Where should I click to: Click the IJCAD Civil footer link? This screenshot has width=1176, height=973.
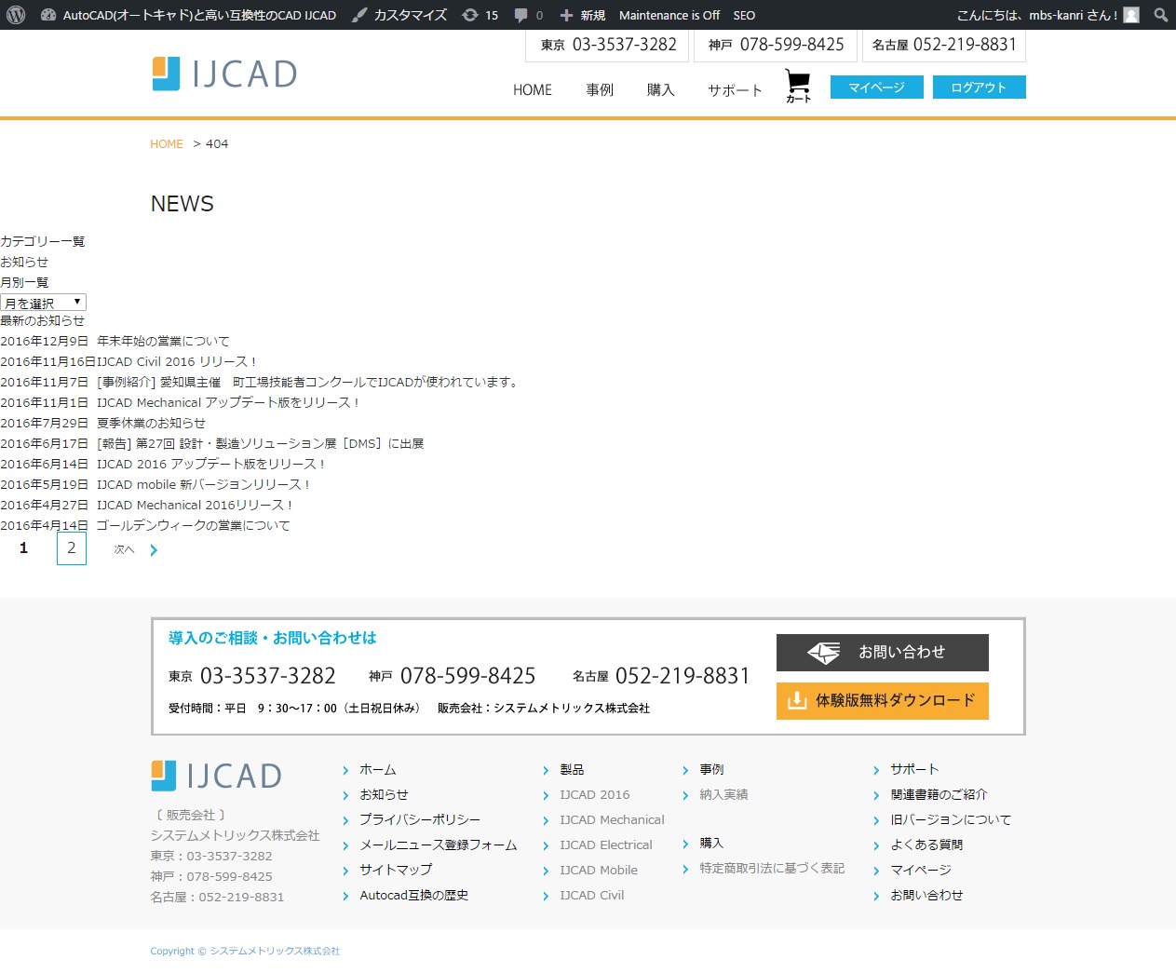click(592, 896)
